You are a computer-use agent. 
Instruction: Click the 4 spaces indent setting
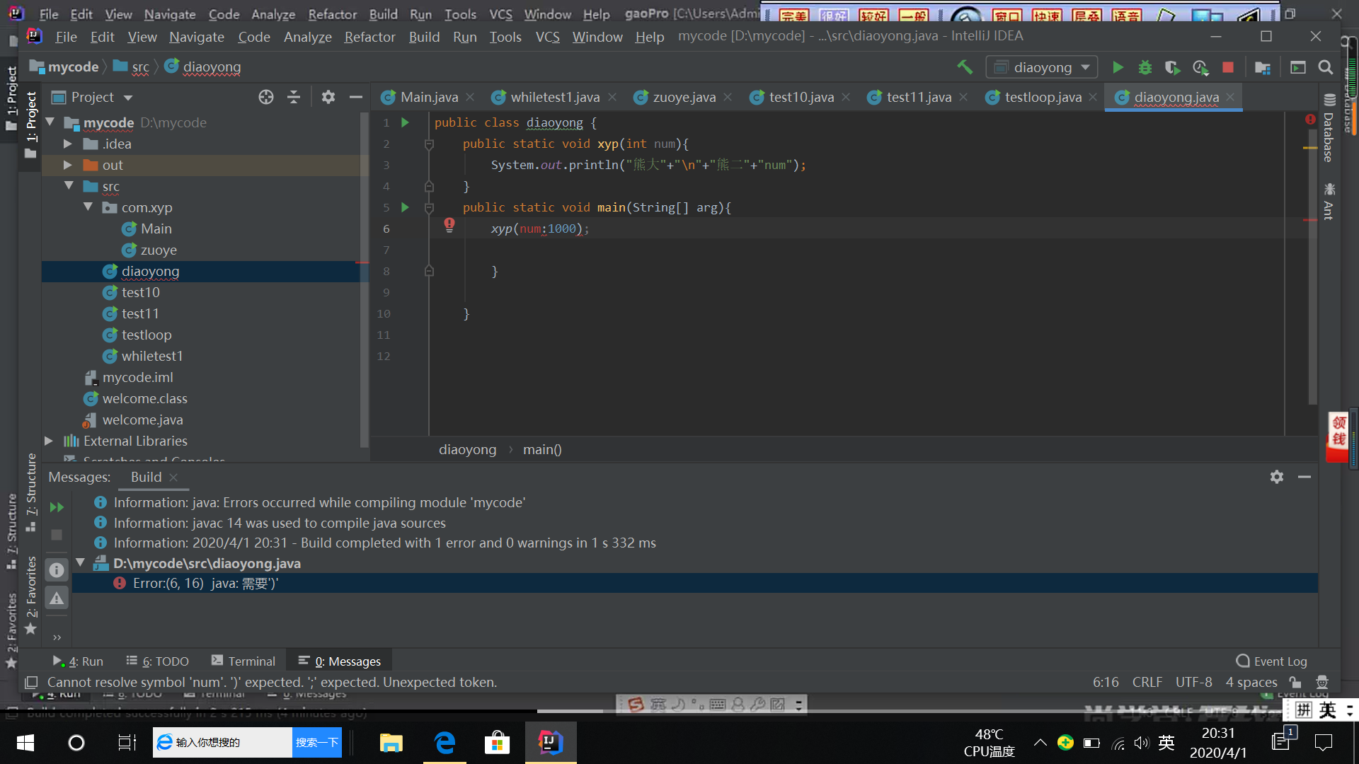click(x=1251, y=682)
